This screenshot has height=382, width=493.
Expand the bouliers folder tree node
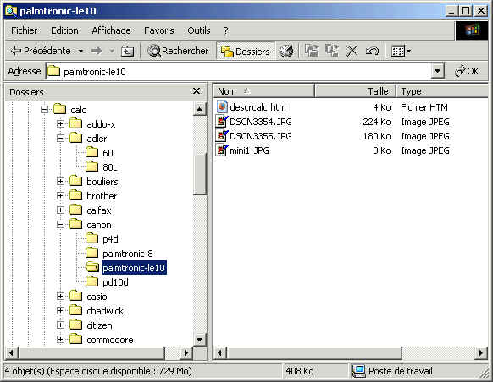(61, 181)
